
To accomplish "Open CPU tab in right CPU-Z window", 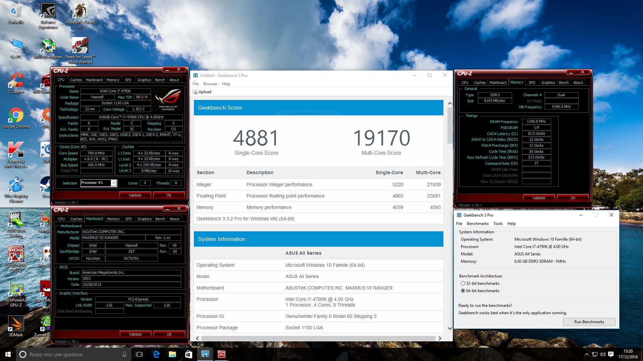I will click(x=465, y=83).
